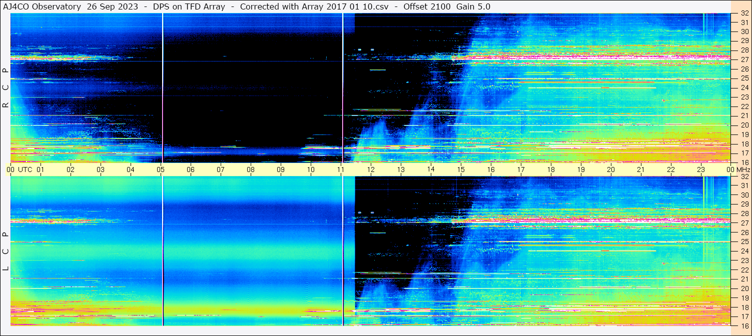
Task: Click the 32 MHz label in RCP scale
Action: click(x=744, y=13)
